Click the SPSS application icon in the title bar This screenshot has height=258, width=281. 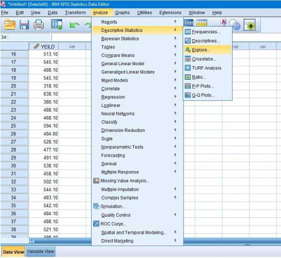[3, 4]
